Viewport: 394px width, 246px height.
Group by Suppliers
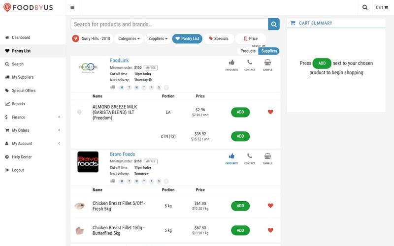coord(269,51)
